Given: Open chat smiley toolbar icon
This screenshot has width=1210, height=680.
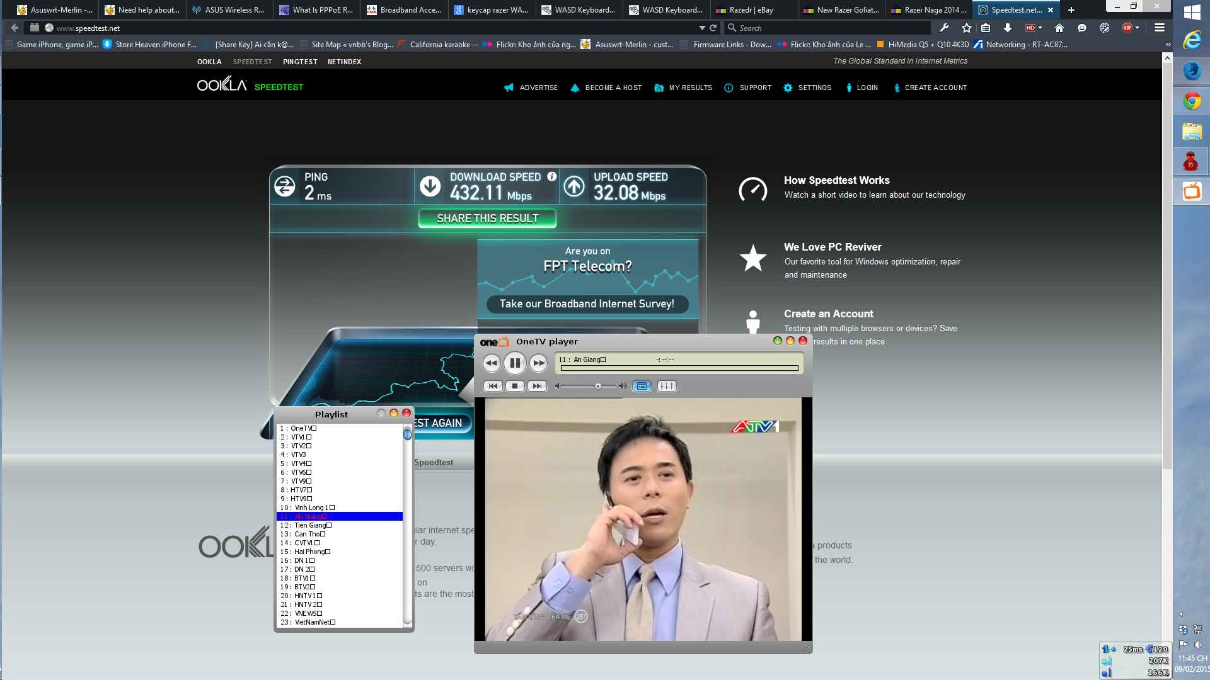Looking at the screenshot, I should click(1082, 28).
